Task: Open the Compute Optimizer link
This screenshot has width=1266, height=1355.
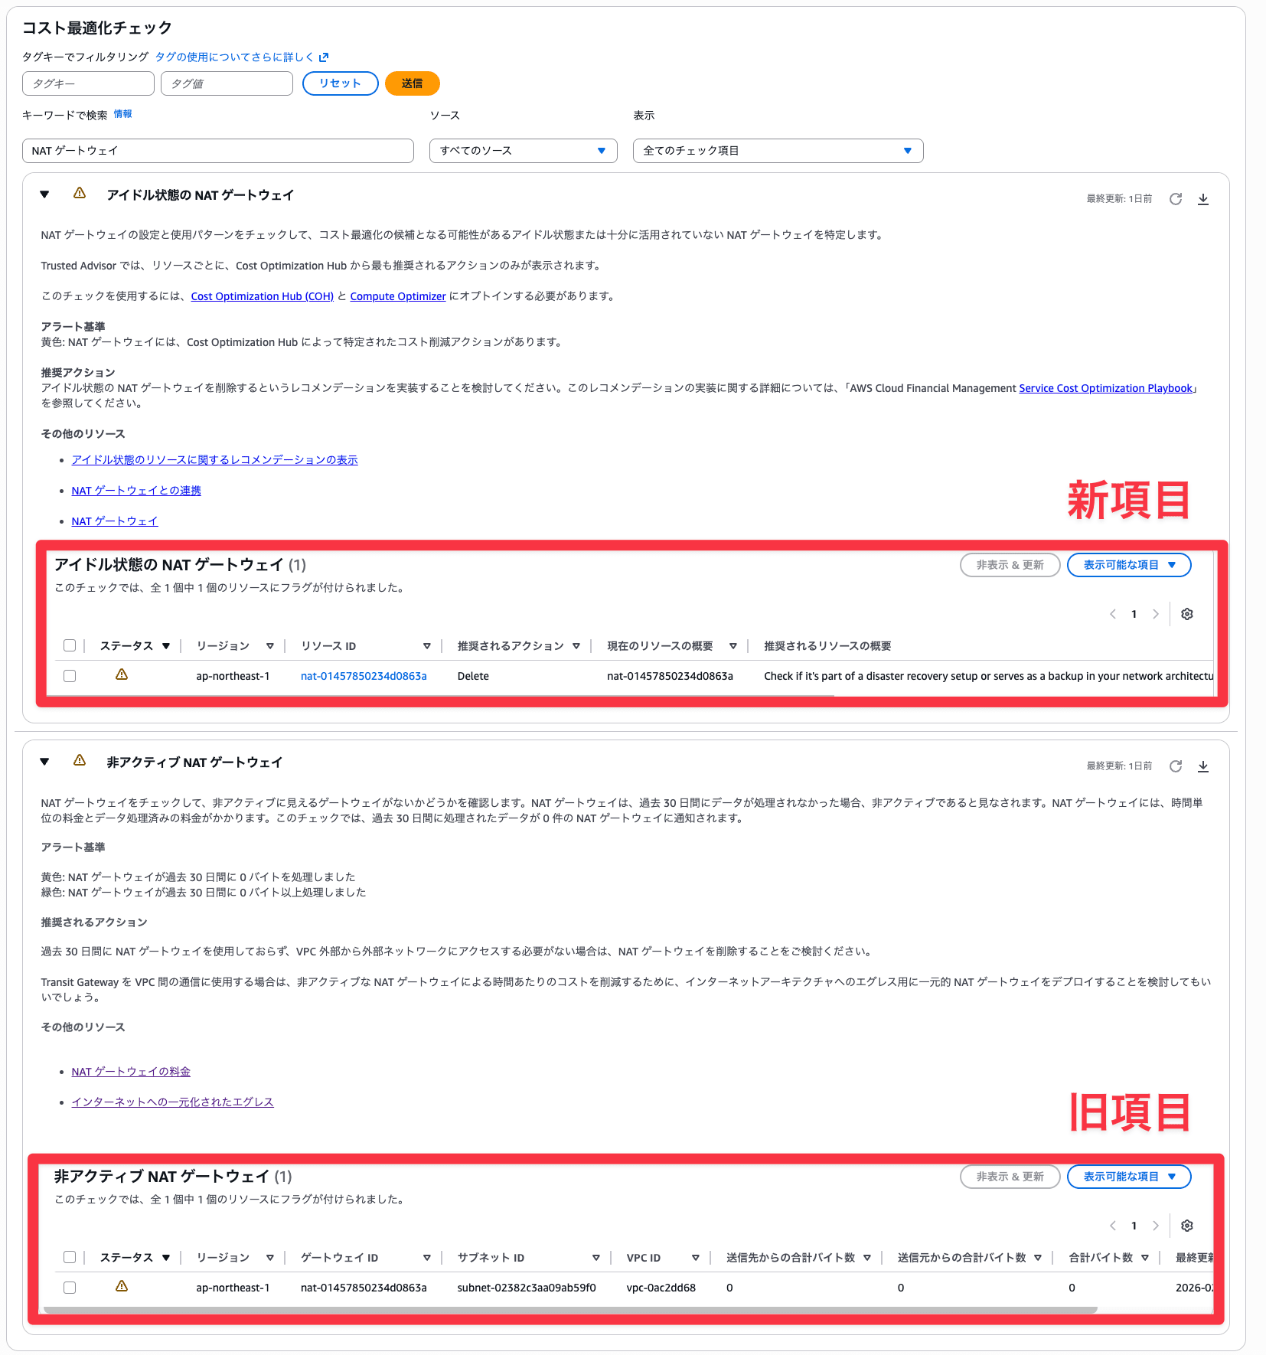Action: pyautogui.click(x=398, y=296)
